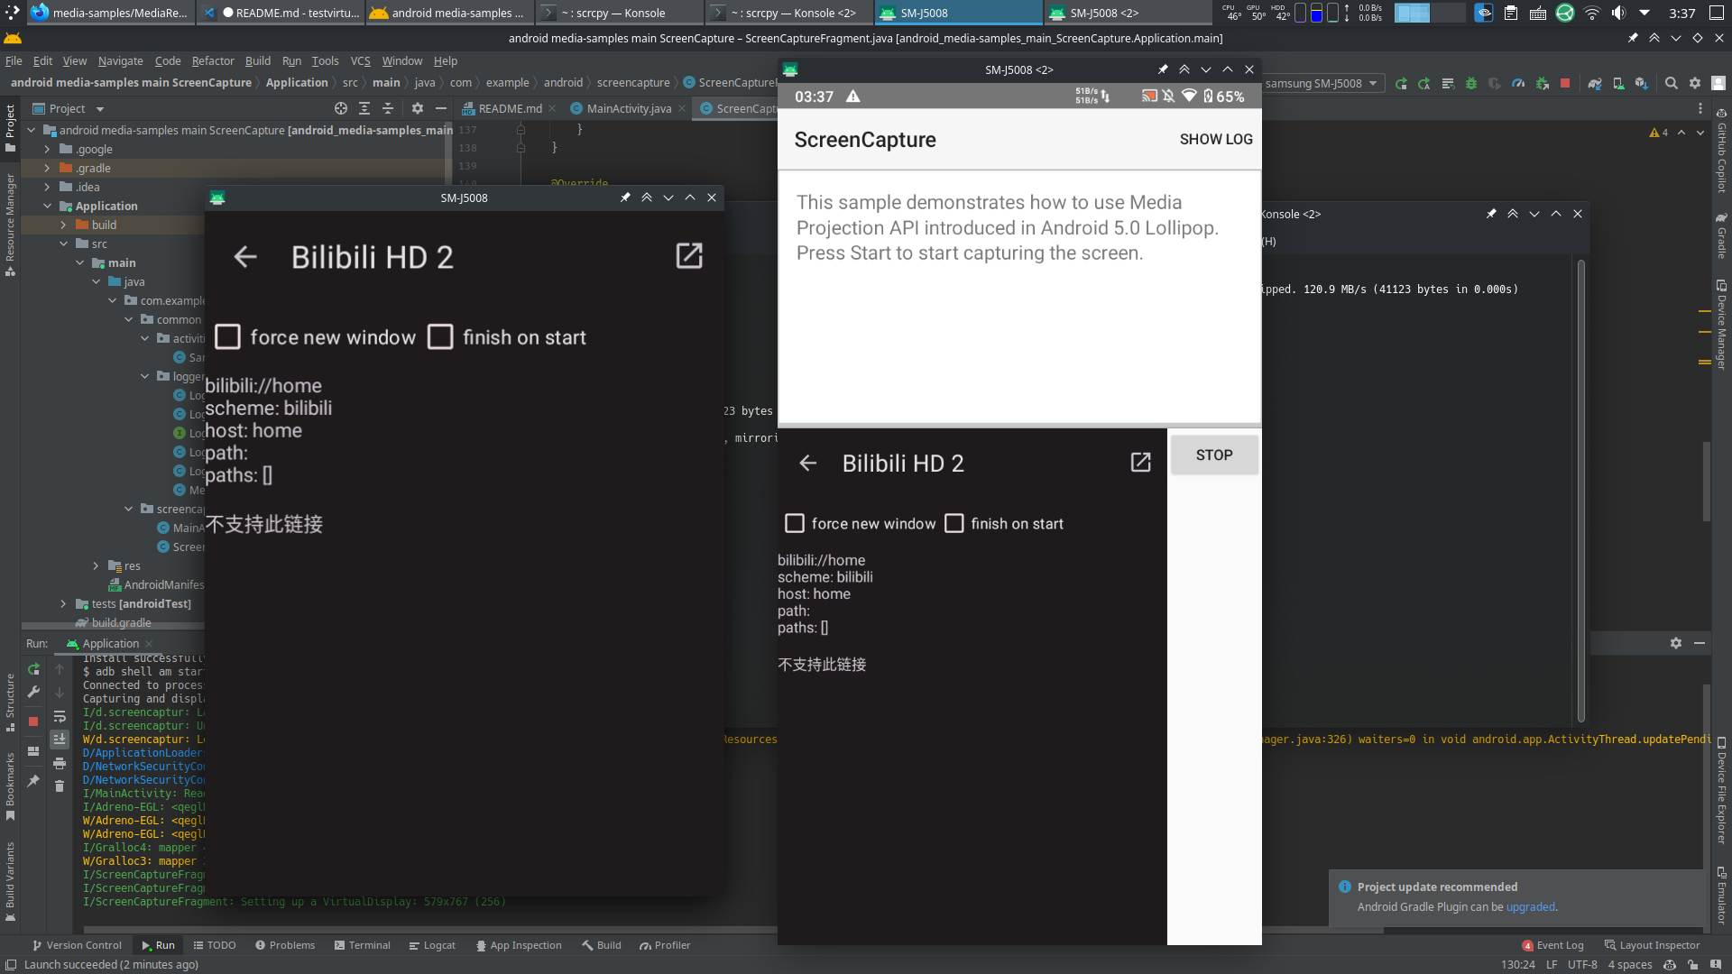Stop the running Application process
Image resolution: width=1732 pixels, height=974 pixels.
[x=33, y=721]
